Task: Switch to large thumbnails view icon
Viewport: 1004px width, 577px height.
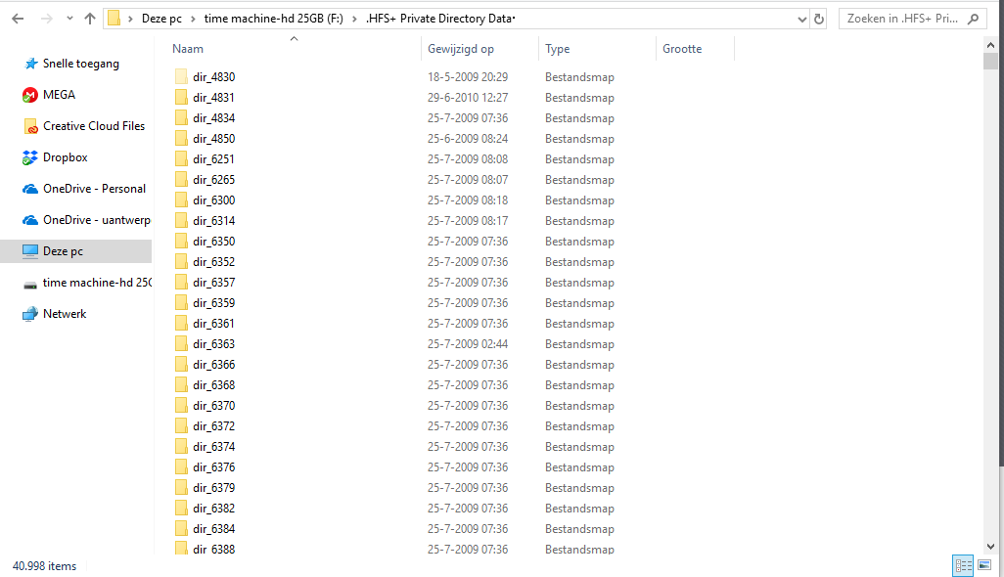Action: coord(984,565)
